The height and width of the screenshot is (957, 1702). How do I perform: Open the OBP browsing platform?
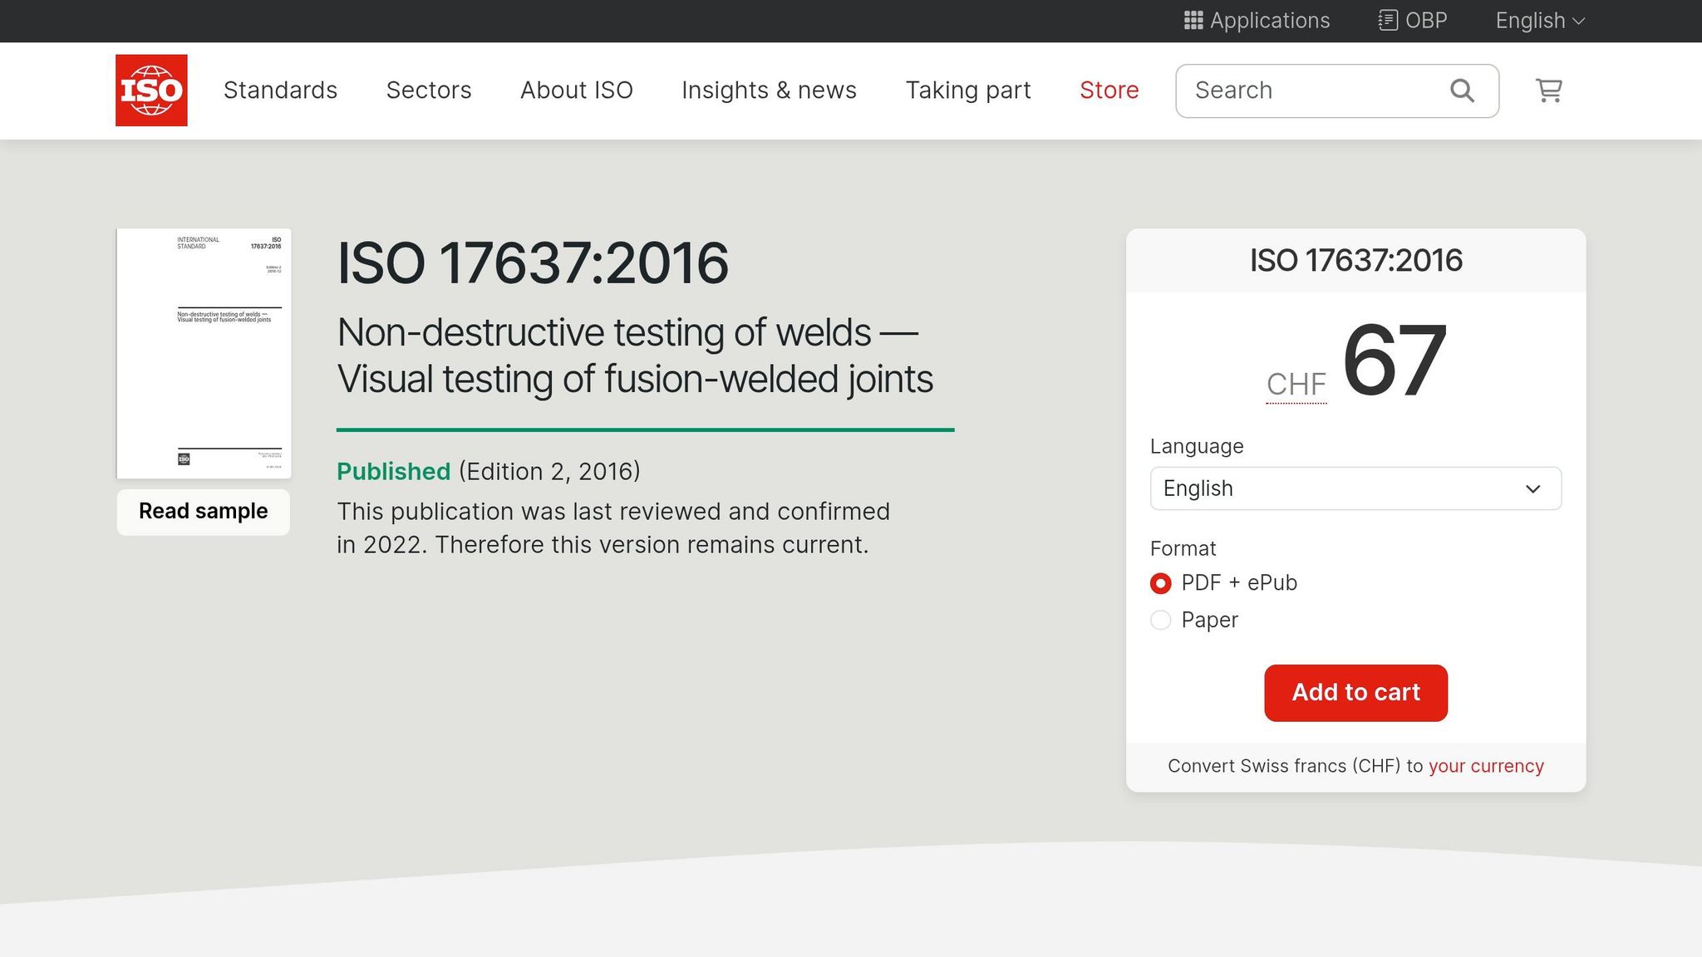(x=1412, y=21)
